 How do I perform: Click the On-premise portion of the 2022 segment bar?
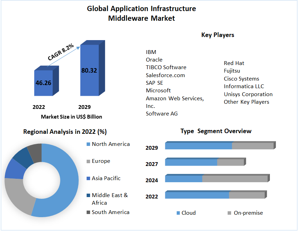(x=247, y=195)
